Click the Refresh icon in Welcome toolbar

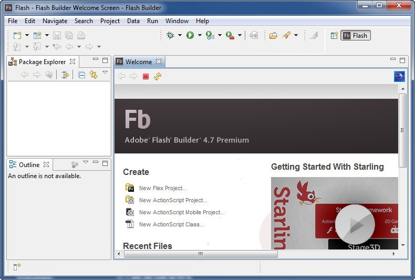click(158, 77)
